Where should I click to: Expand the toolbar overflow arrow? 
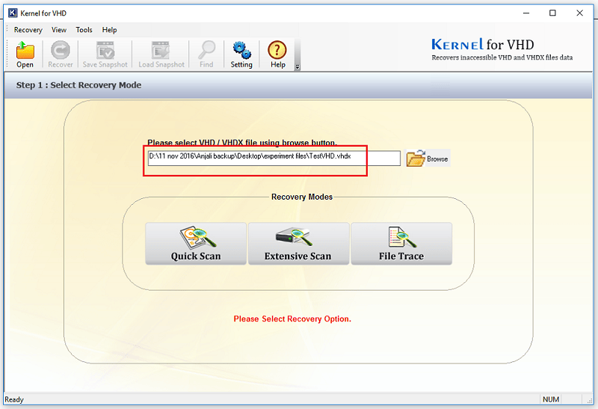click(298, 67)
